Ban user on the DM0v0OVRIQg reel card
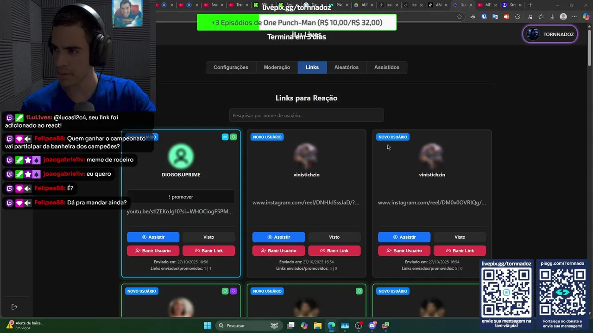 [x=404, y=251]
